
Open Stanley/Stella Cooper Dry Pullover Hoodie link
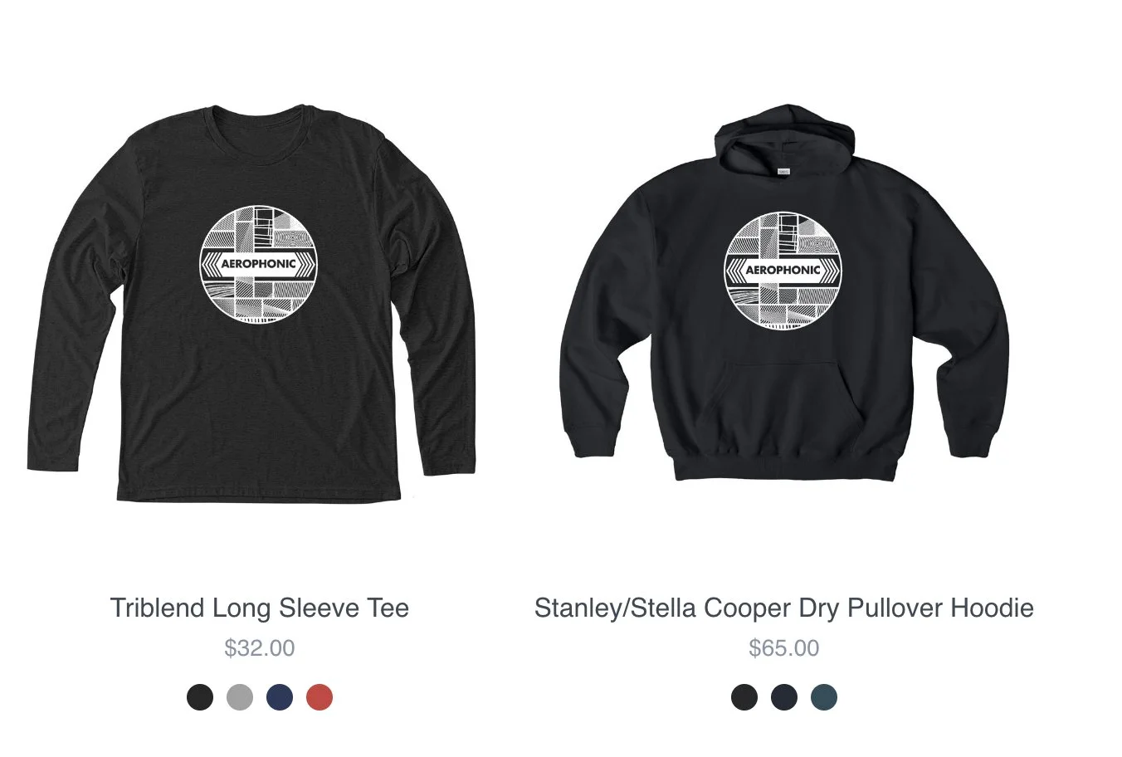tap(784, 608)
